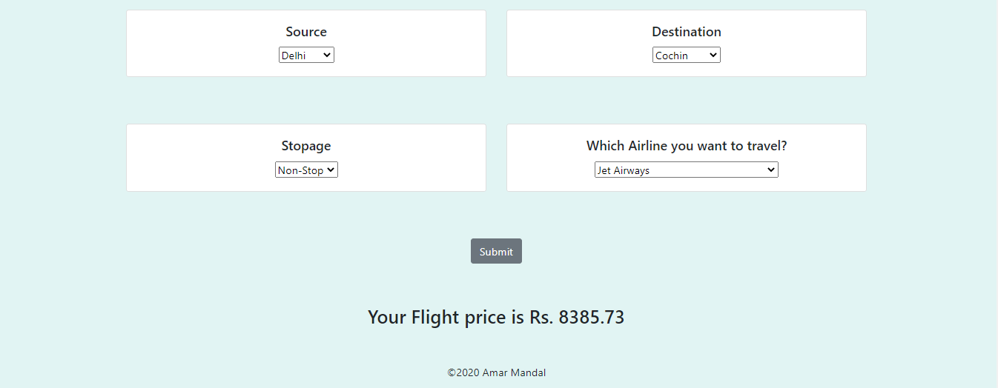Click the "Your Flight price is" result text
The height and width of the screenshot is (388, 998).
446,318
